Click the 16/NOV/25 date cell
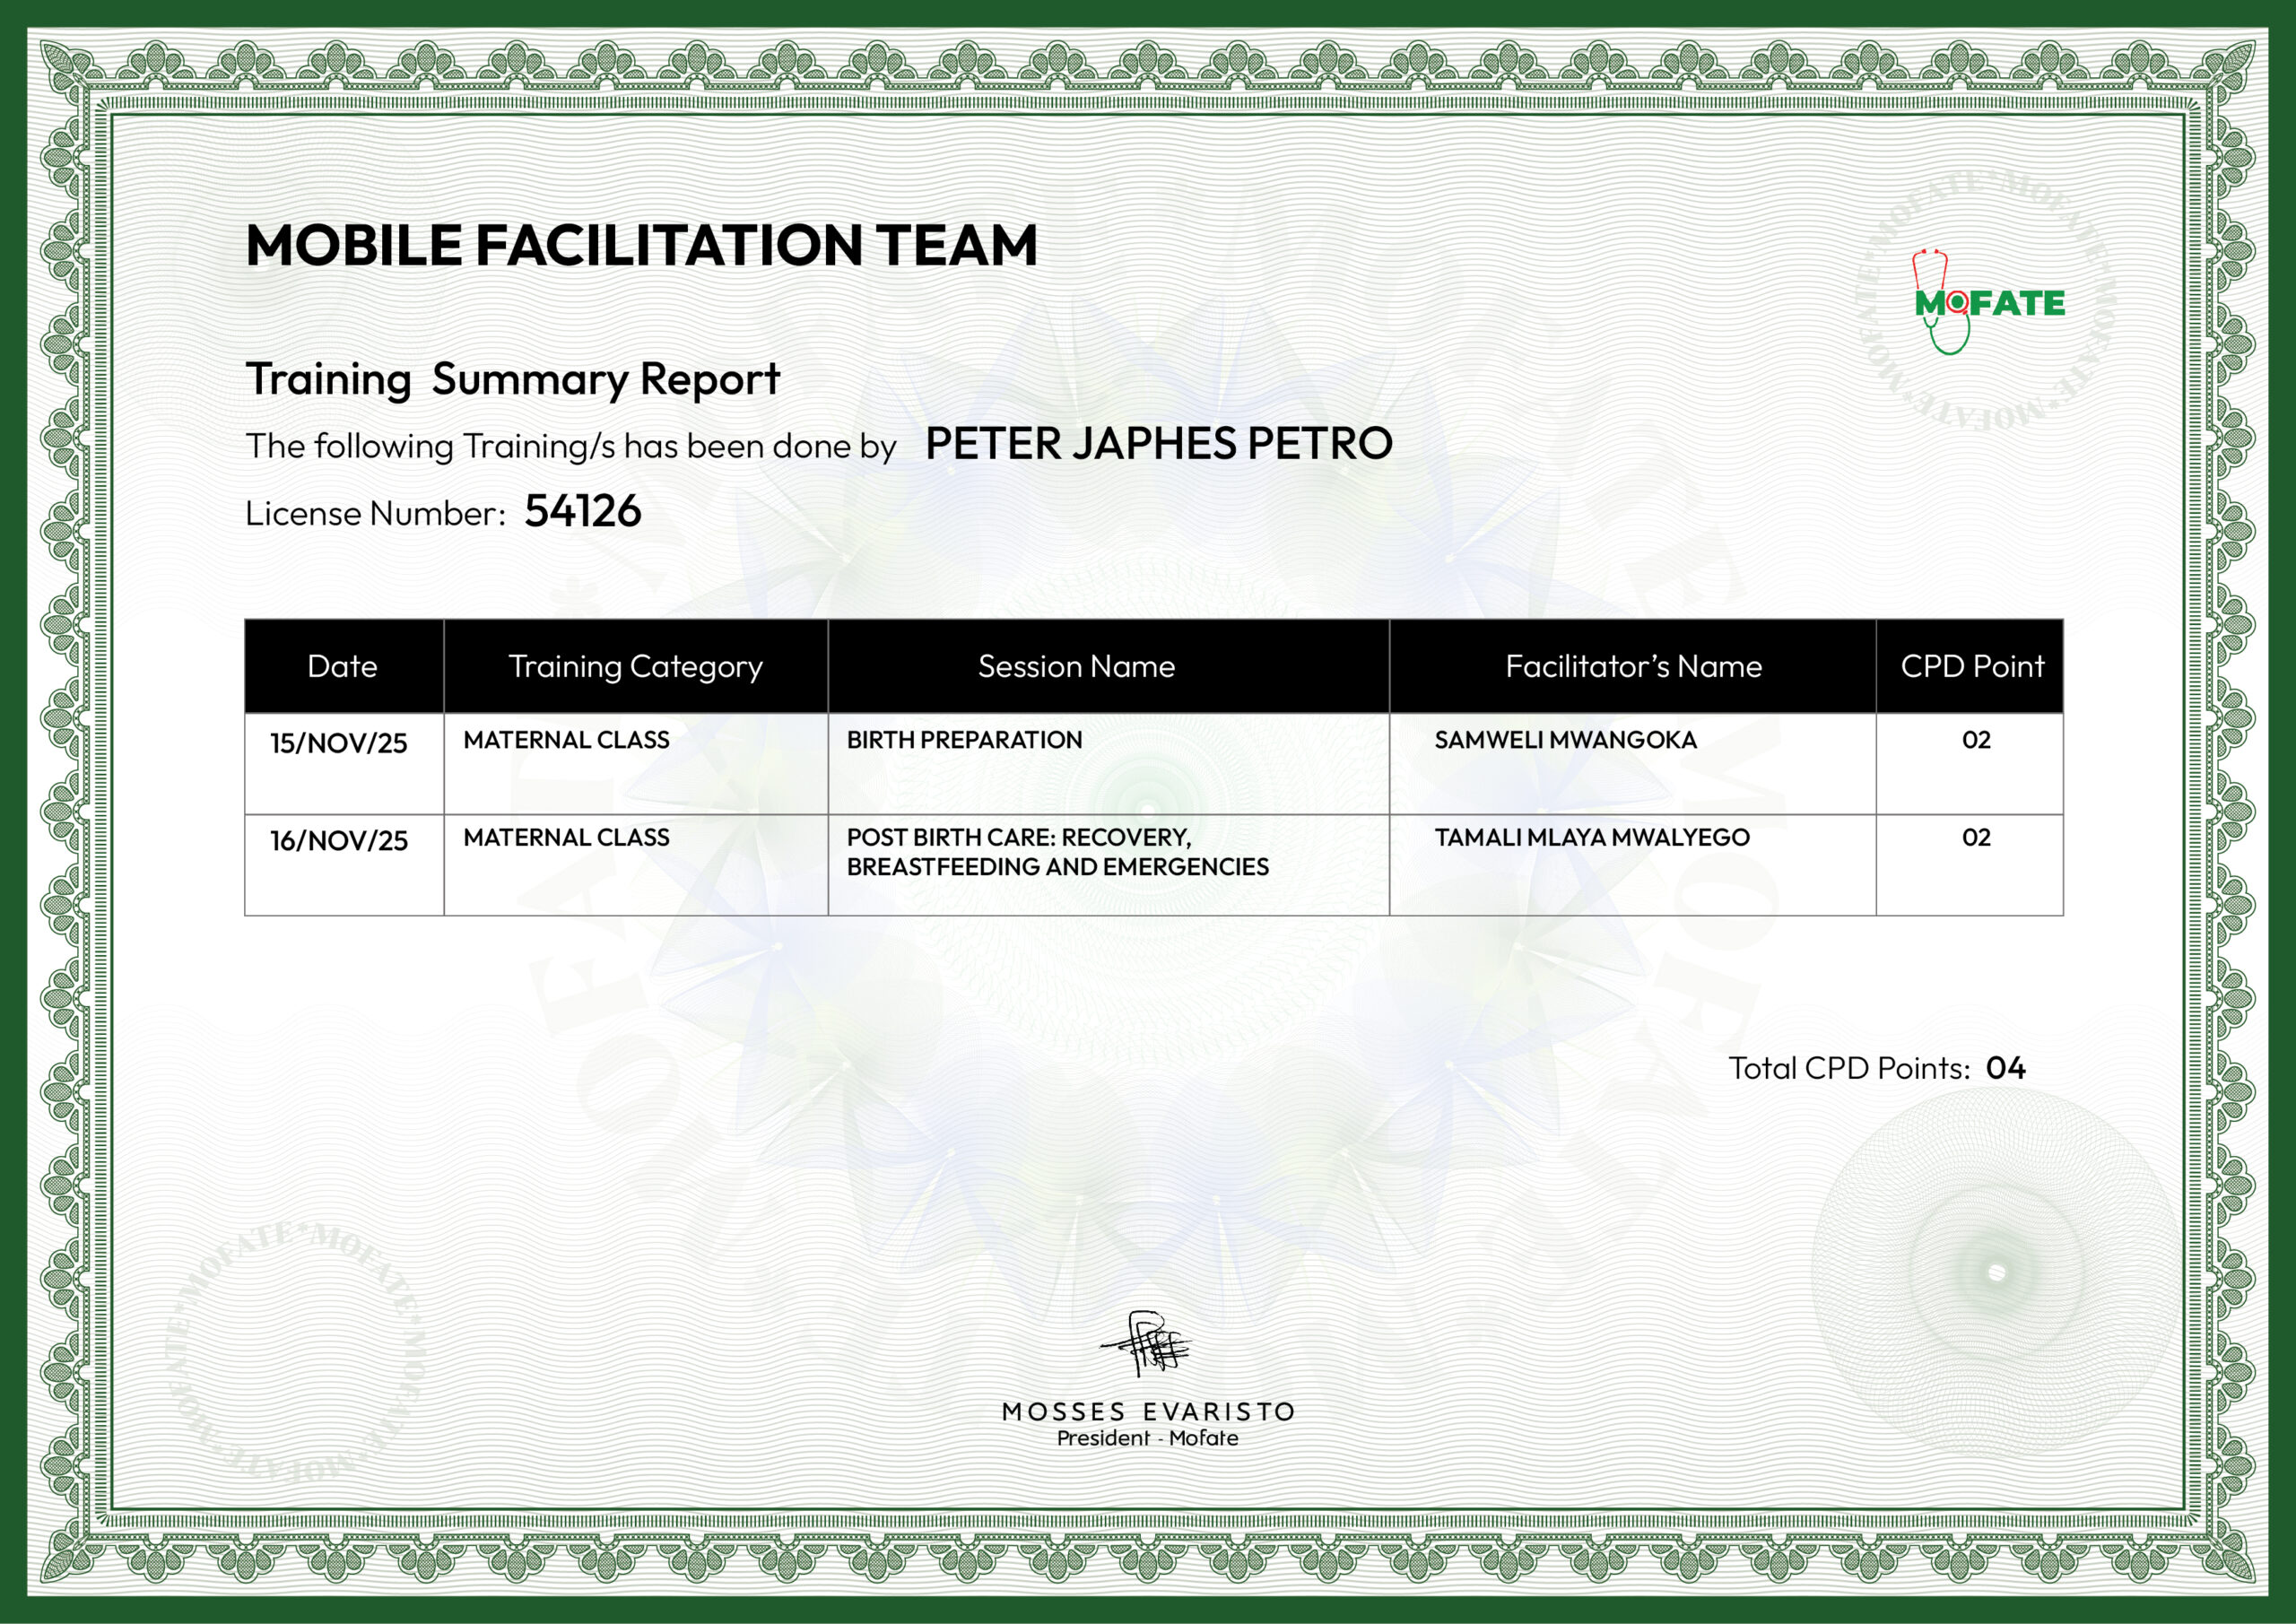This screenshot has width=2296, height=1624. pyautogui.click(x=338, y=840)
